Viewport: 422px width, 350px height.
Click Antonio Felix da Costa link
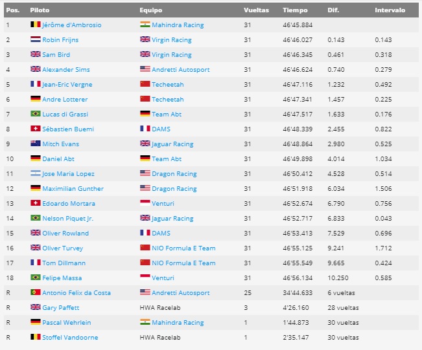[76, 293]
